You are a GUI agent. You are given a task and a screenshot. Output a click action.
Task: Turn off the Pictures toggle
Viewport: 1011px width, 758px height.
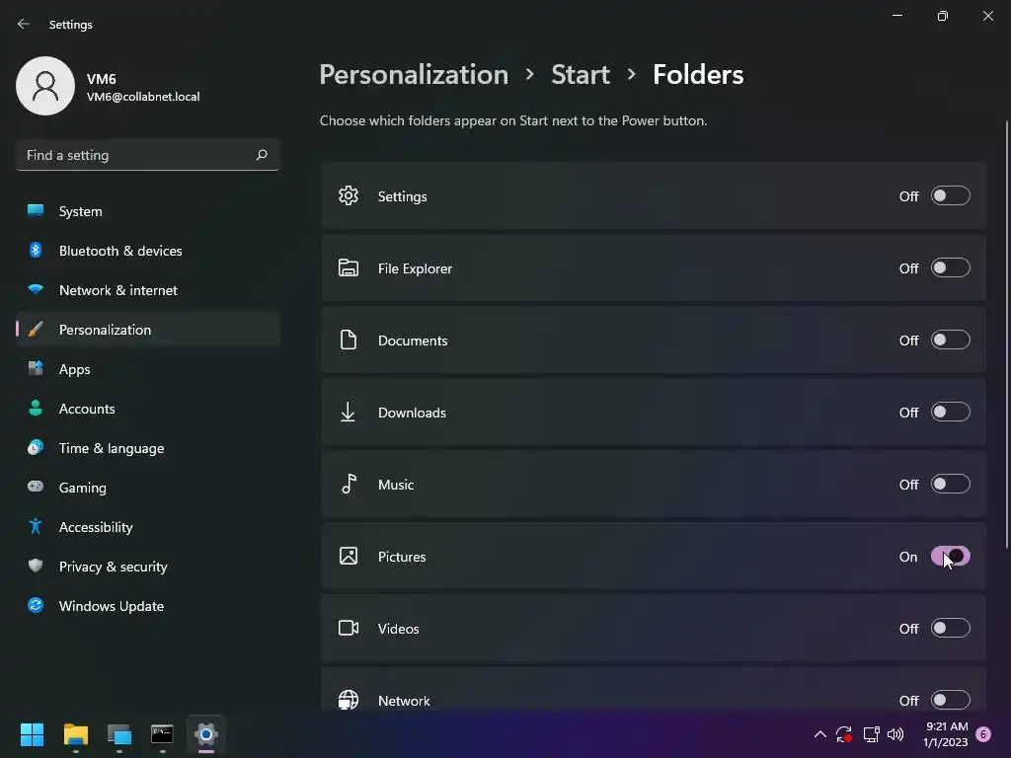pos(950,557)
